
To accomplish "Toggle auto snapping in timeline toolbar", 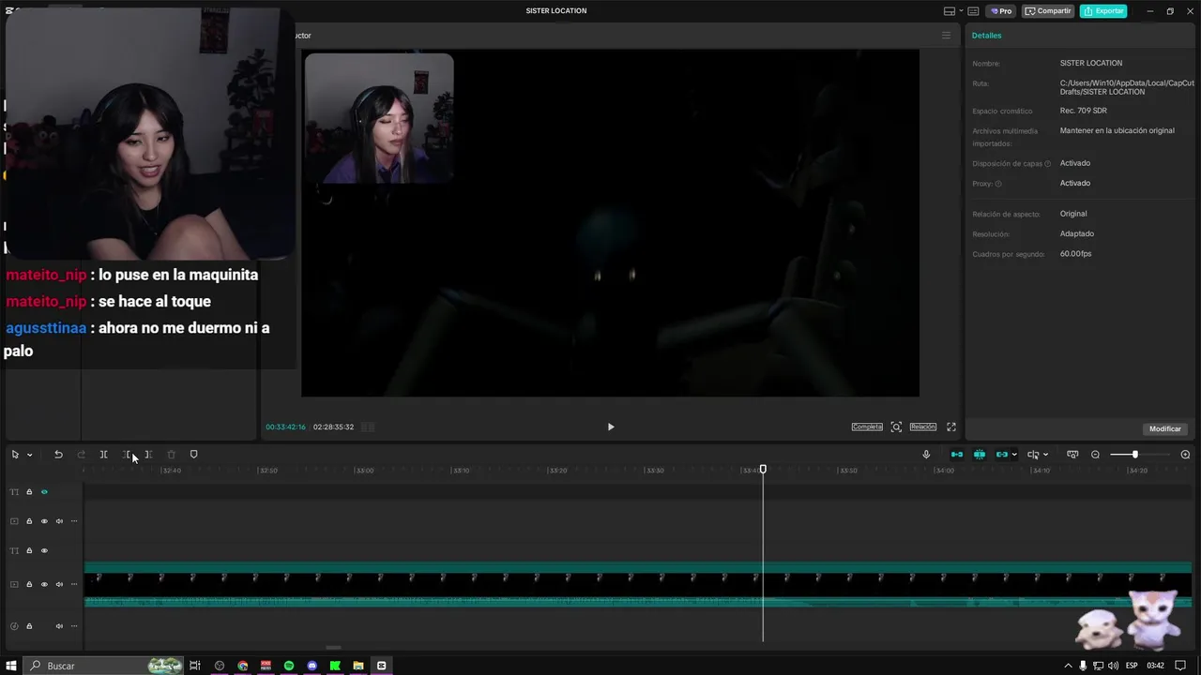I will (980, 455).
